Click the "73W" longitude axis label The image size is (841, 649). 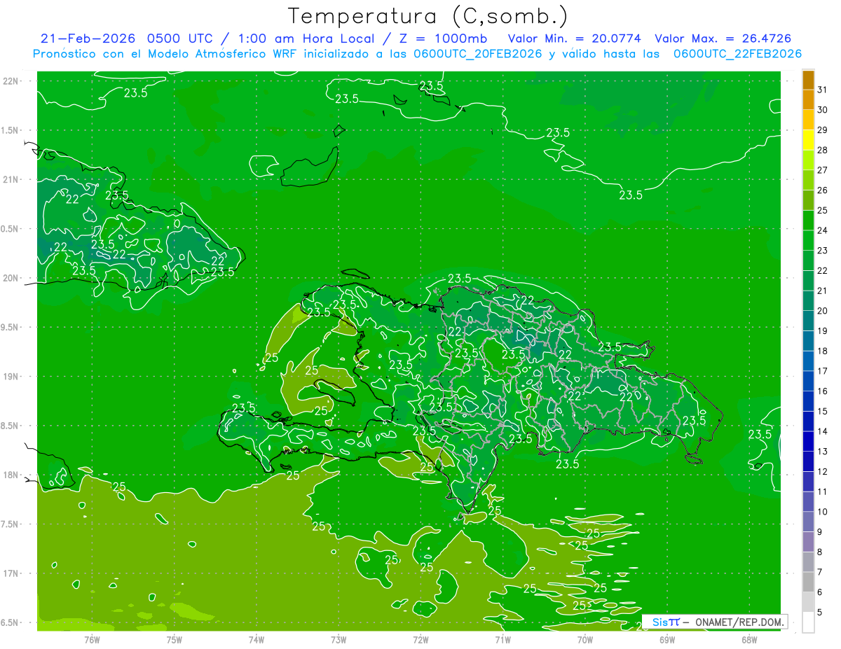(x=339, y=640)
